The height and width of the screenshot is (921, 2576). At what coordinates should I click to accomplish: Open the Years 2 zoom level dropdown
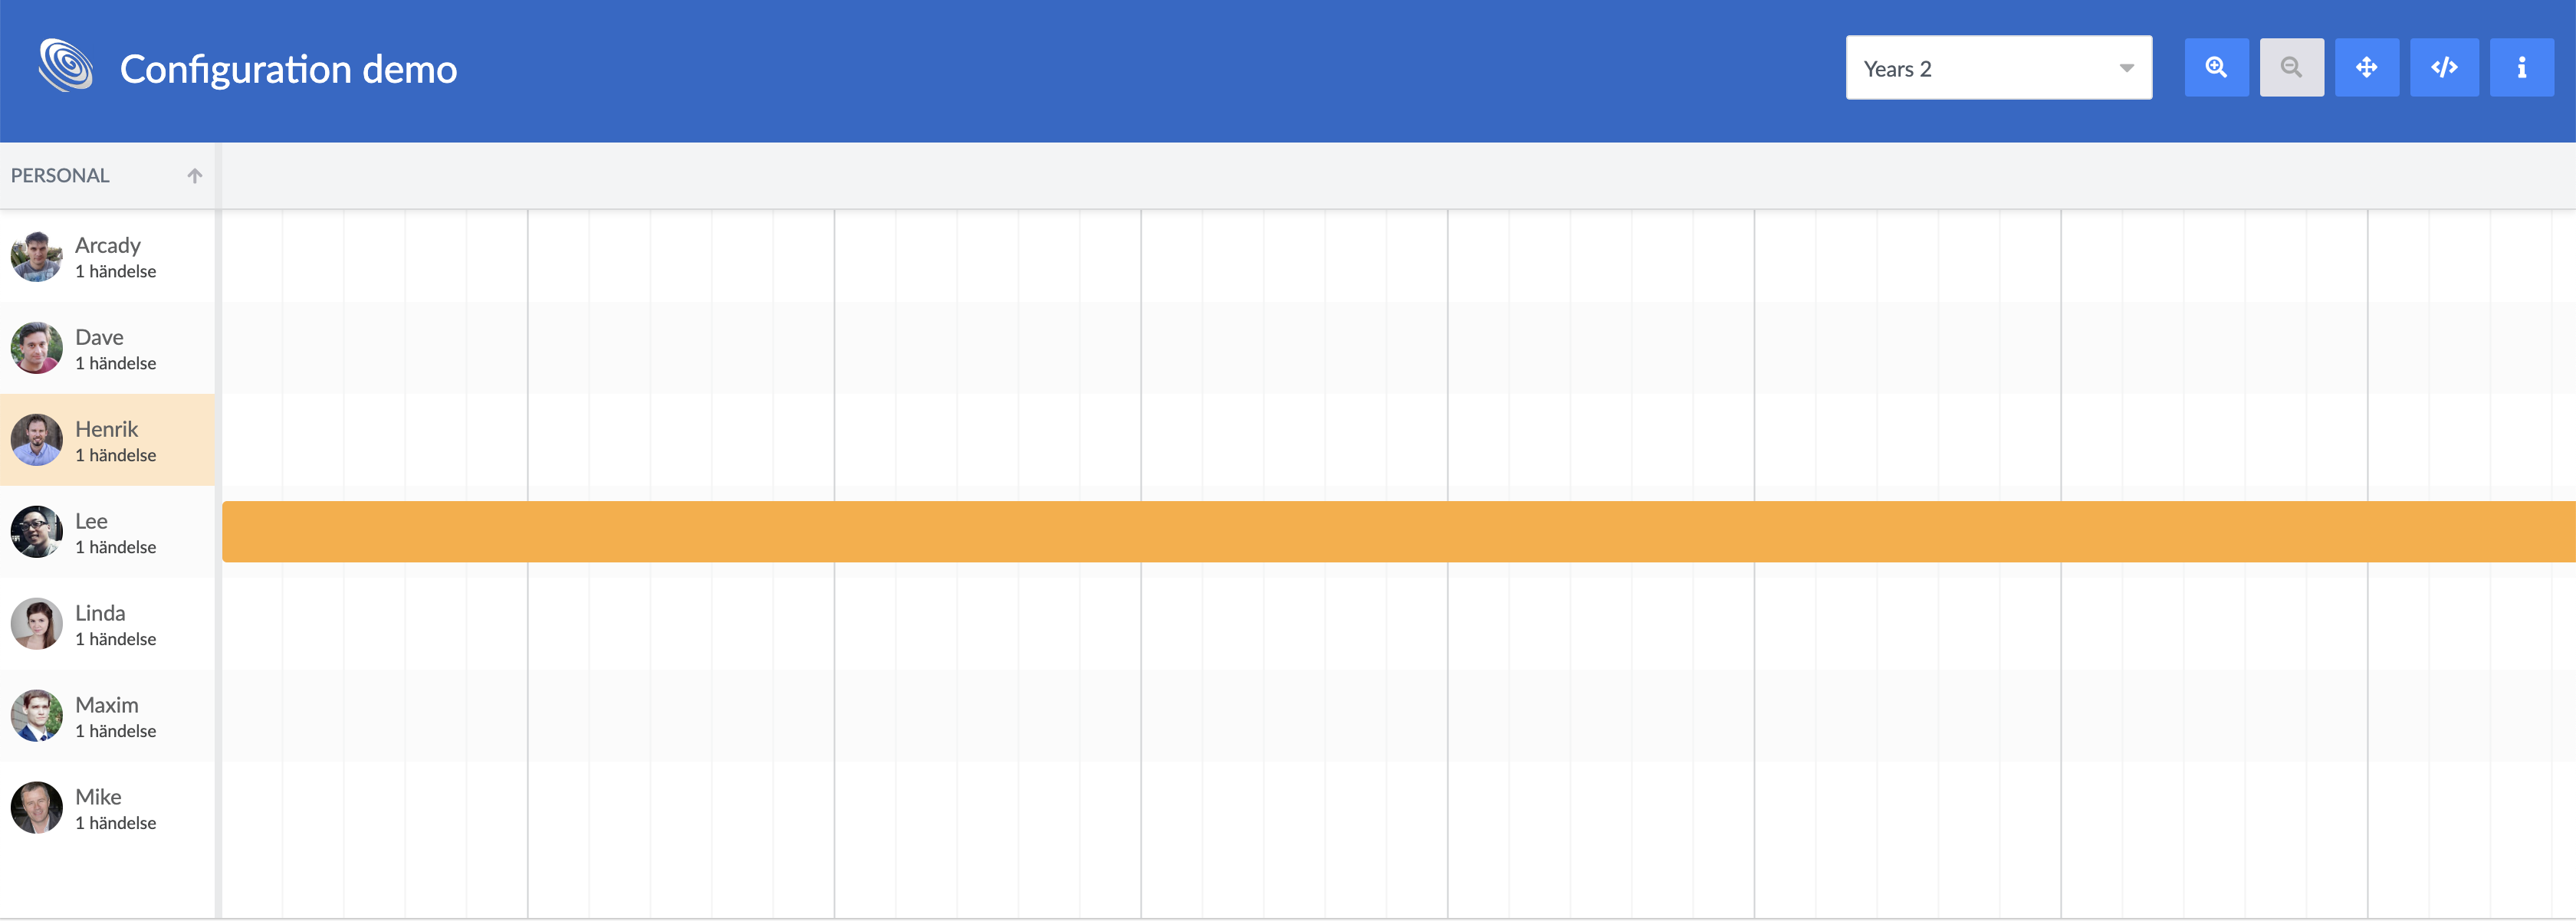1999,67
